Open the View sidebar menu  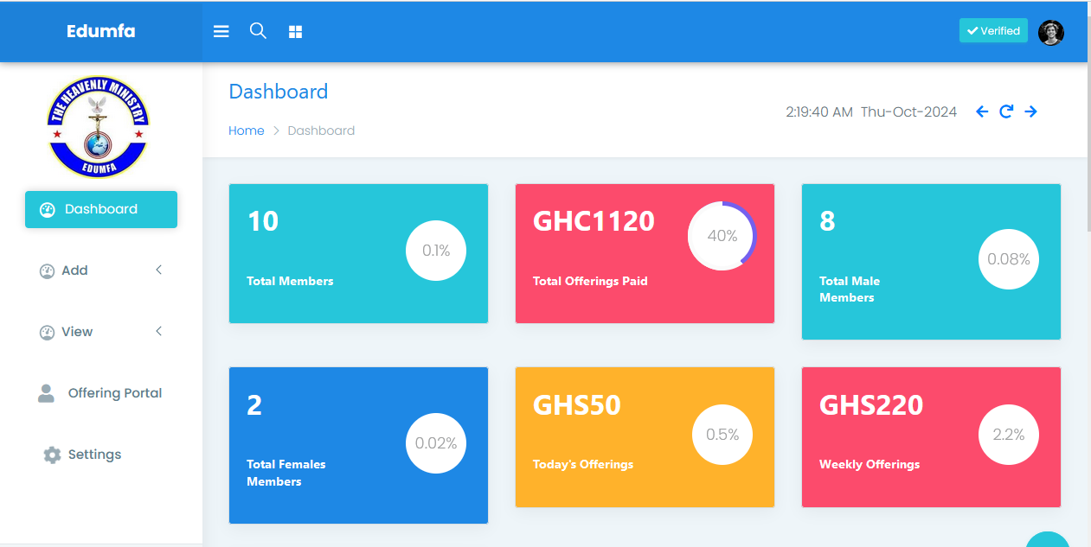pyautogui.click(x=101, y=332)
